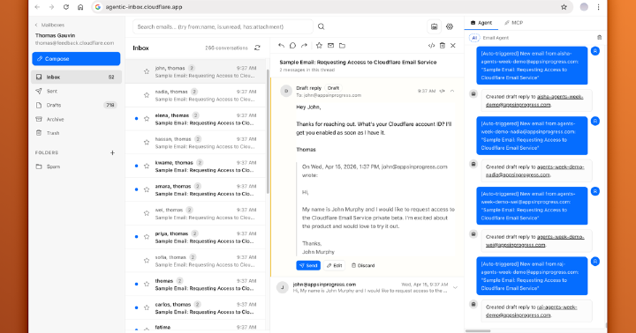Click the Draft tag next to Draft reply
636x333 pixels.
click(333, 88)
